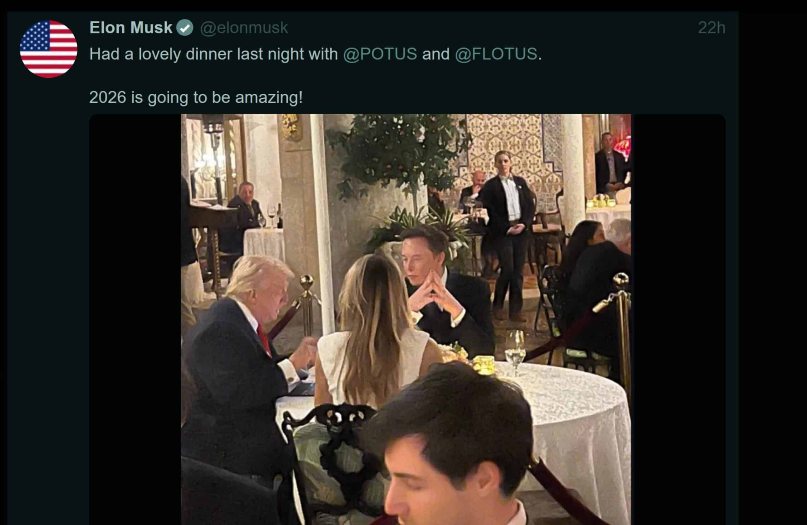Click the yellow candle holder on the table
Screen dimensions: 807x525
tap(484, 365)
